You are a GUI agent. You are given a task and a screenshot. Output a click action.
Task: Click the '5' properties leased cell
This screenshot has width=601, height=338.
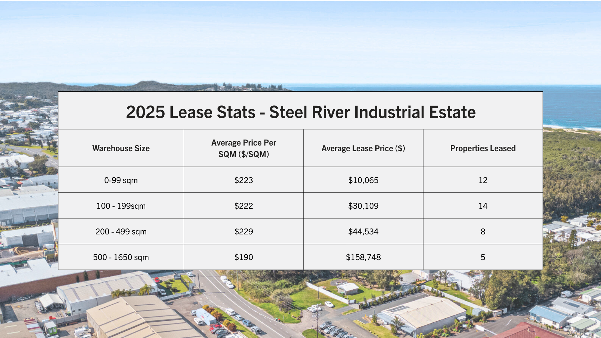(x=483, y=257)
